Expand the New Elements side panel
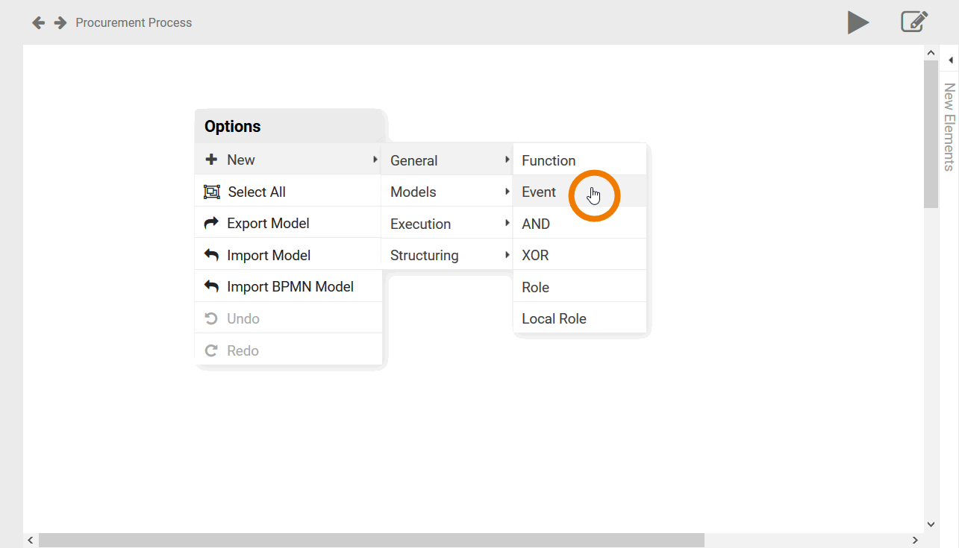Screen dimensions: 959x548 pyautogui.click(x=950, y=60)
